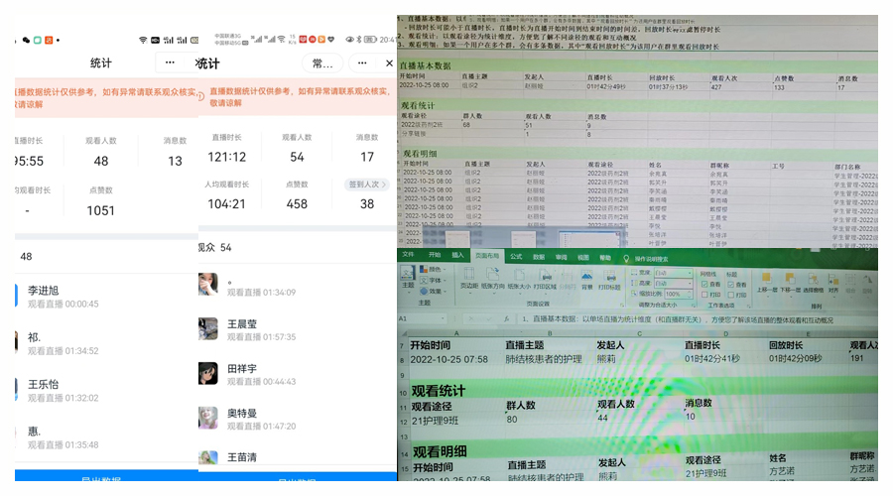Open viewer 王晨莹 in the audience list
Image resolution: width=893 pixels, height=496 pixels.
[x=296, y=329]
